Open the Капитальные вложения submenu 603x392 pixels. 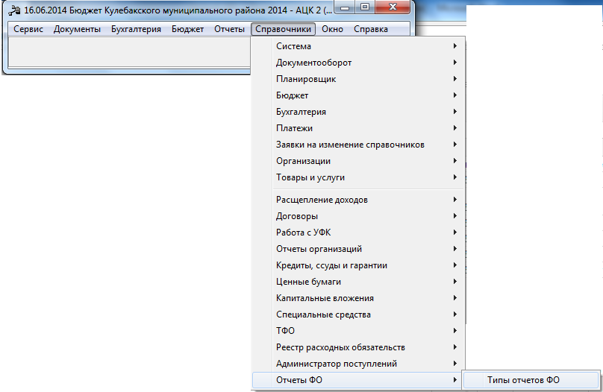pyautogui.click(x=358, y=298)
